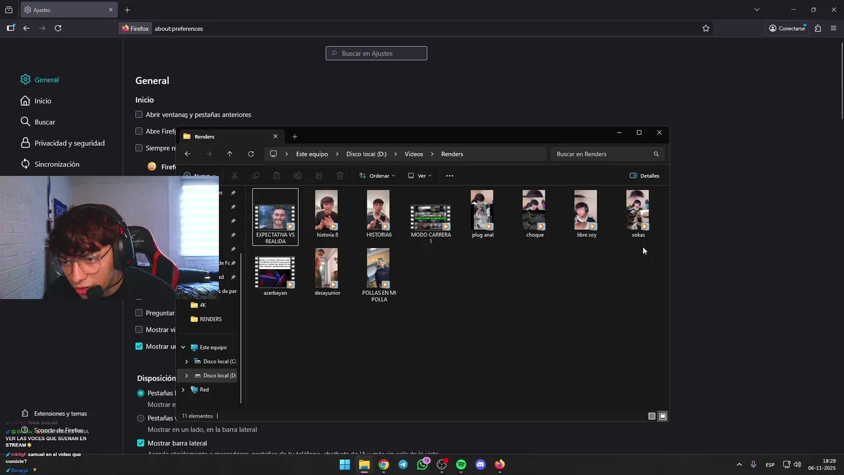The image size is (844, 475).
Task: Click the rename icon in Explorer toolbar
Action: 298,175
